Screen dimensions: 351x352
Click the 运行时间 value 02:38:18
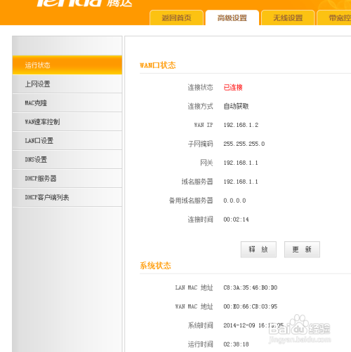point(236,344)
